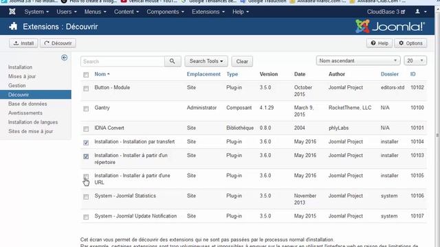Open the Options button
Viewport: 440px width, 247px height.
411,43
